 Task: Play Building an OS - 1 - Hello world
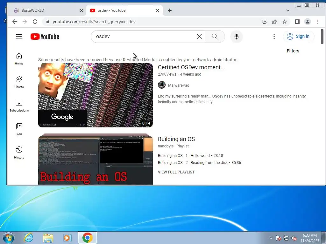tap(190, 156)
